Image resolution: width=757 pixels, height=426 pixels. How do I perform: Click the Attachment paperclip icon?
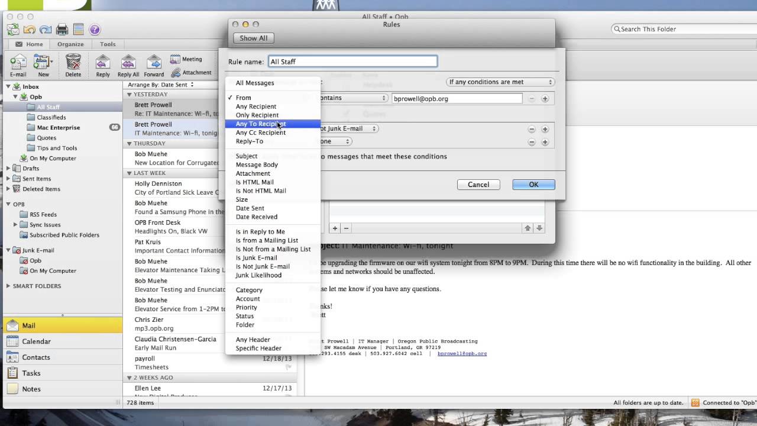tap(191, 72)
